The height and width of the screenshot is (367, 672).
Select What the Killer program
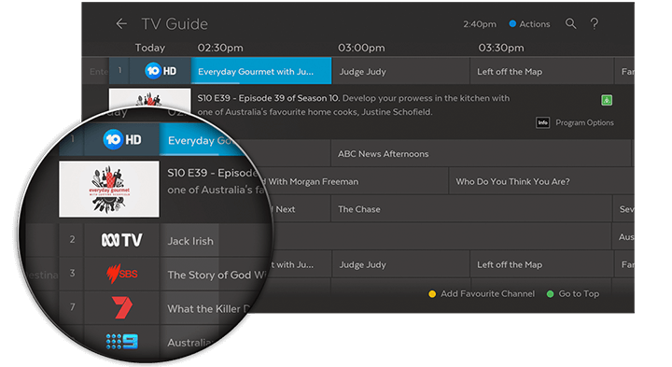(209, 309)
